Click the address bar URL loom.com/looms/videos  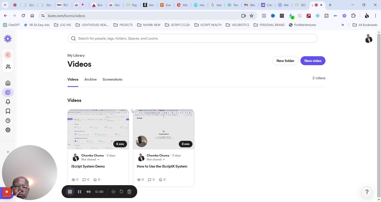[66, 16]
